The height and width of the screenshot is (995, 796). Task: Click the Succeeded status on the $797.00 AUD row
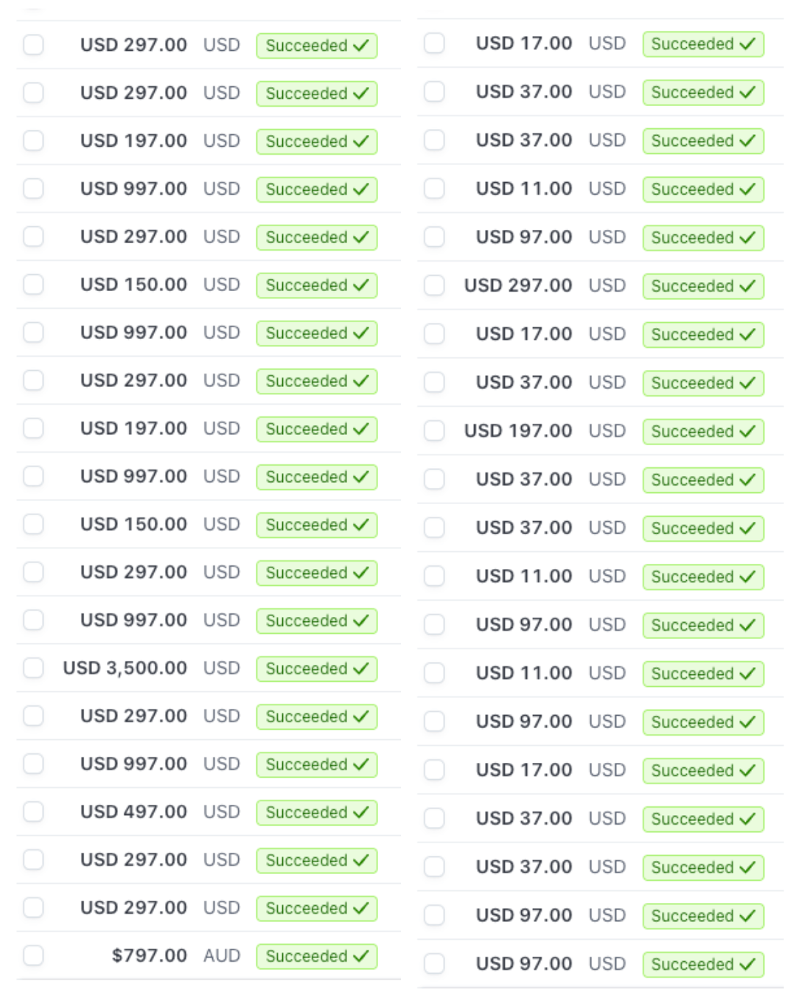pyautogui.click(x=317, y=956)
